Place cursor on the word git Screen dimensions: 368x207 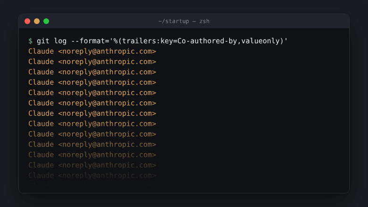43,41
